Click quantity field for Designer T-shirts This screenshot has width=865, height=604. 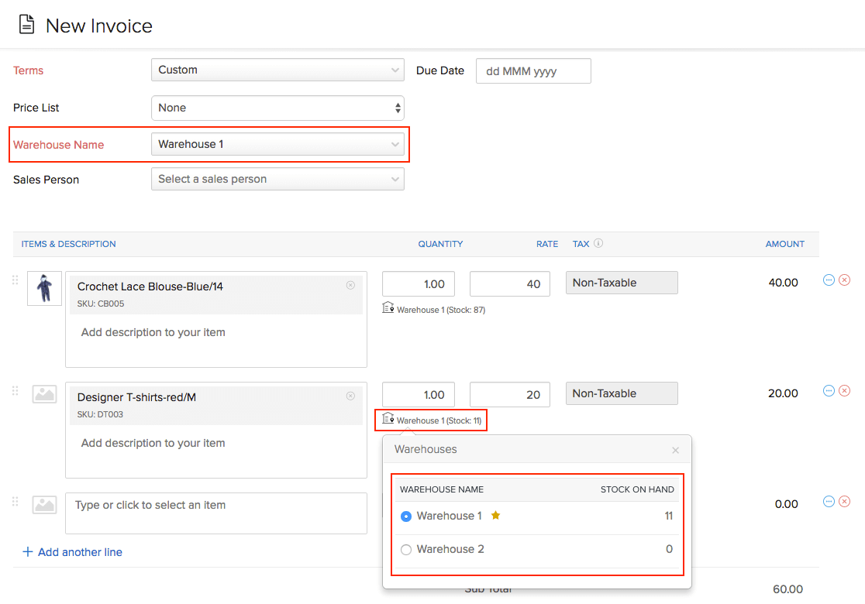click(x=419, y=395)
